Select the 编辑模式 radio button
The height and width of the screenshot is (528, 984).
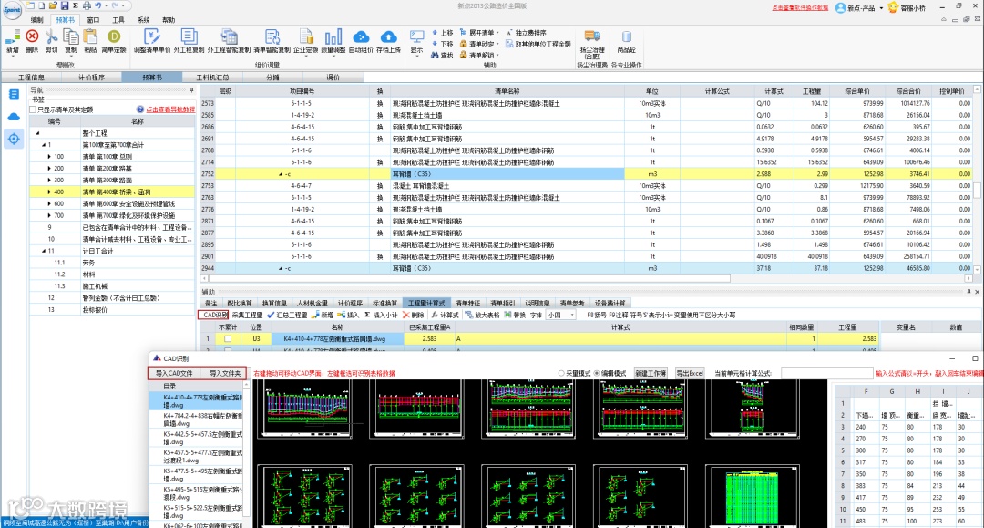tap(596, 374)
